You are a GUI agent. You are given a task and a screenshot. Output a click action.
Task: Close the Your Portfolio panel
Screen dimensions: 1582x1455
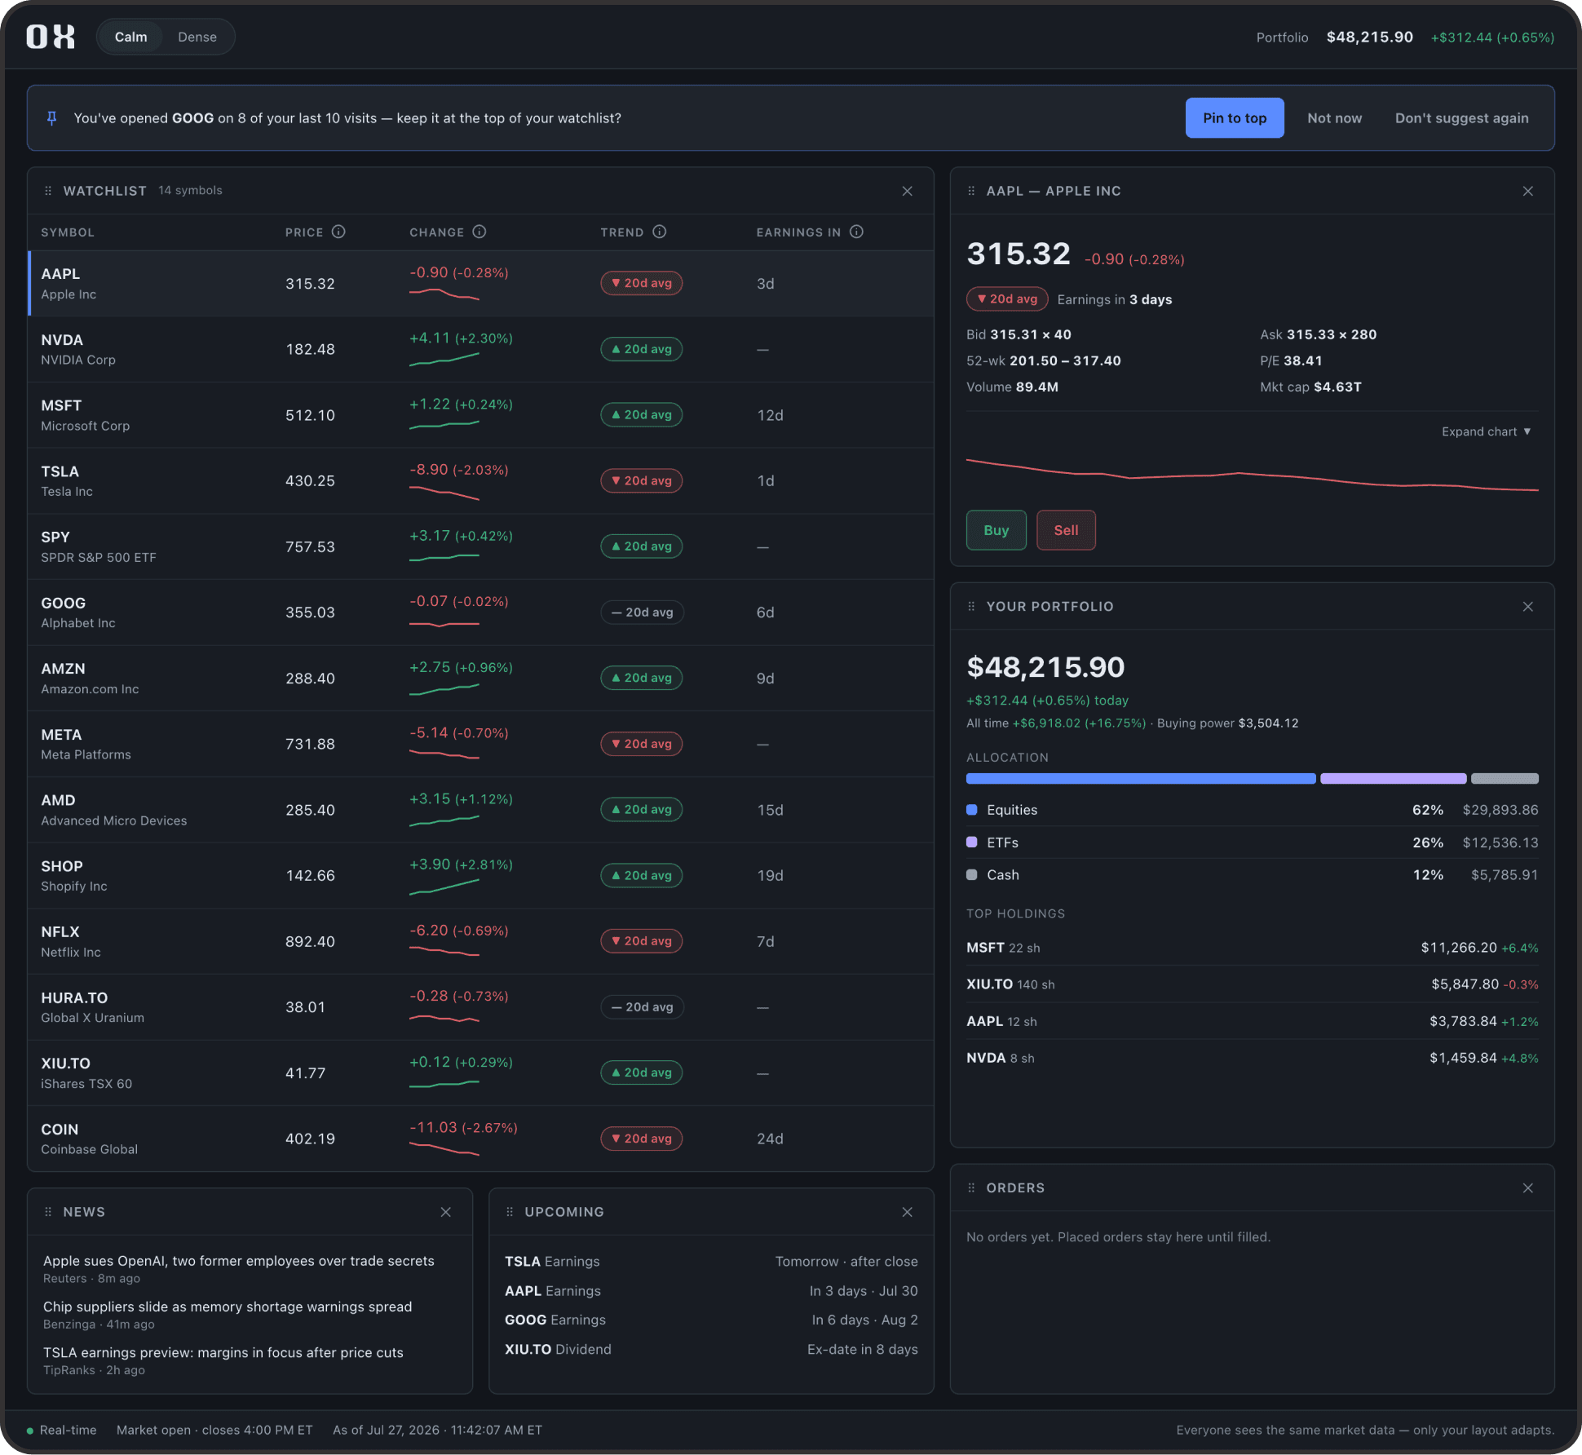1528,607
